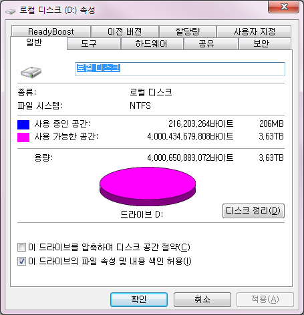Confirm with the 확인 button
Viewport: 304px width, 315px height.
tap(139, 300)
